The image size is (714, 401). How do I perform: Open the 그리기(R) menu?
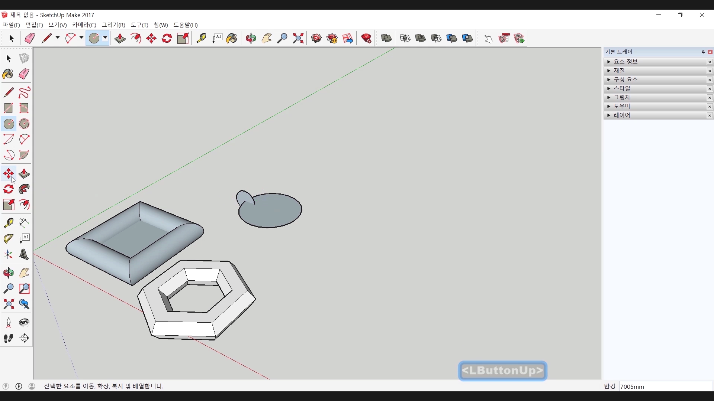[113, 25]
